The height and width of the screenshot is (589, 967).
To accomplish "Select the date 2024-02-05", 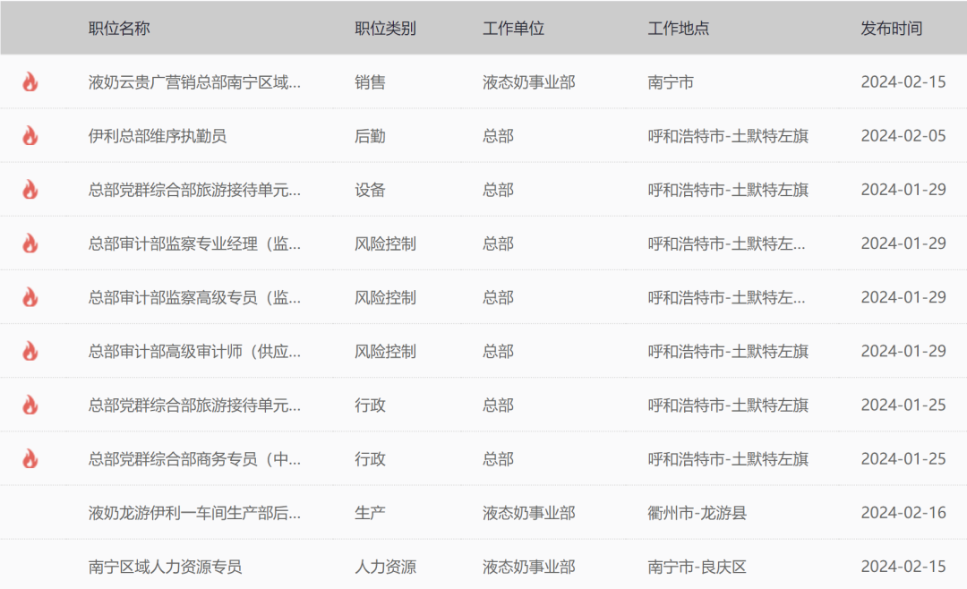I will click(903, 136).
